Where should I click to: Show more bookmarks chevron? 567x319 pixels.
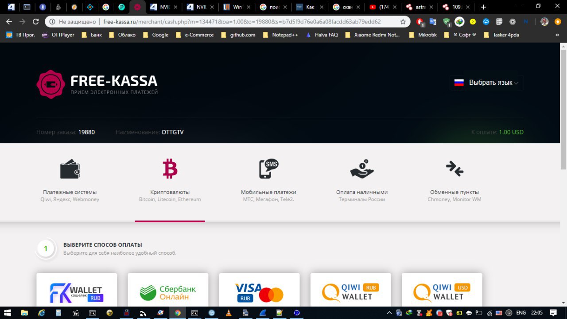click(x=557, y=35)
